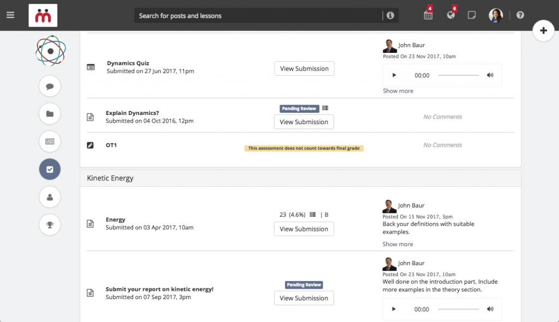Seek the Dynamics Quiz audio progress bar
Viewport: 559px width, 322px height.
[459, 75]
